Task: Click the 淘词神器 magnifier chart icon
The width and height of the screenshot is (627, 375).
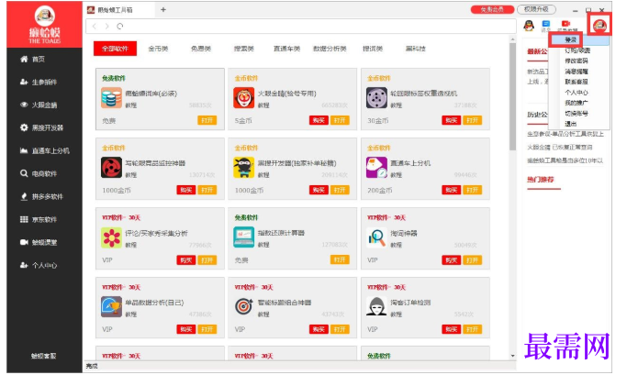Action: (x=376, y=237)
